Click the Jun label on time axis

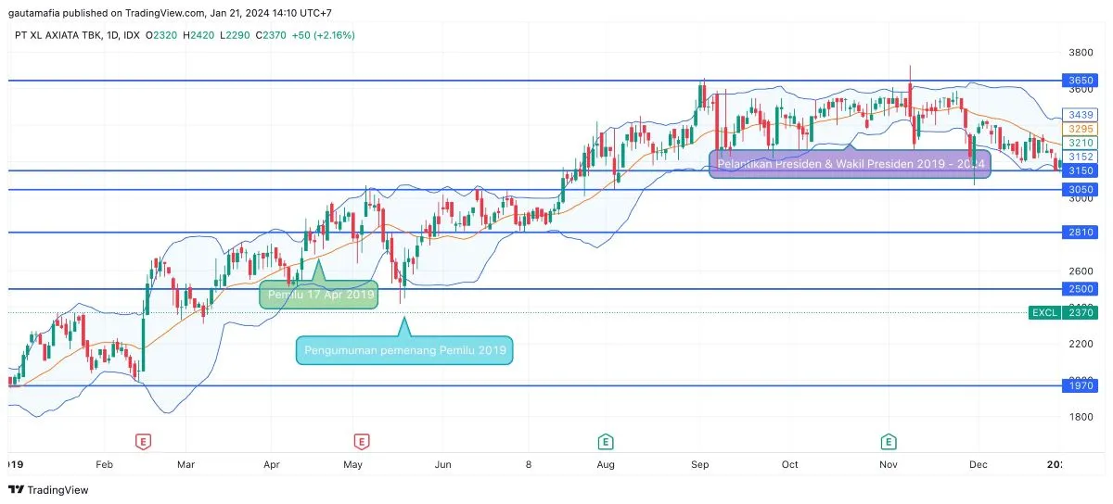(441, 463)
